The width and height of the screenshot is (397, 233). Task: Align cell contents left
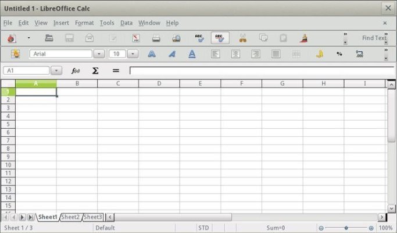click(215, 54)
